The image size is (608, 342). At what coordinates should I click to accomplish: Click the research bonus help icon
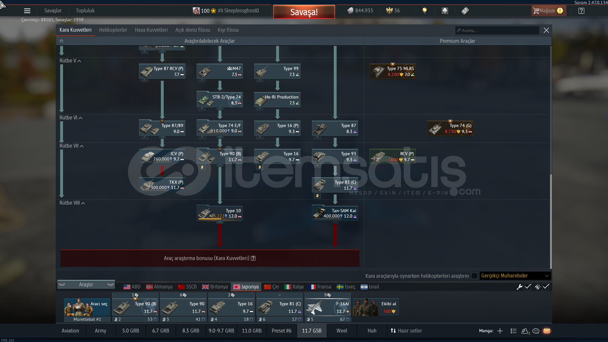(253, 258)
